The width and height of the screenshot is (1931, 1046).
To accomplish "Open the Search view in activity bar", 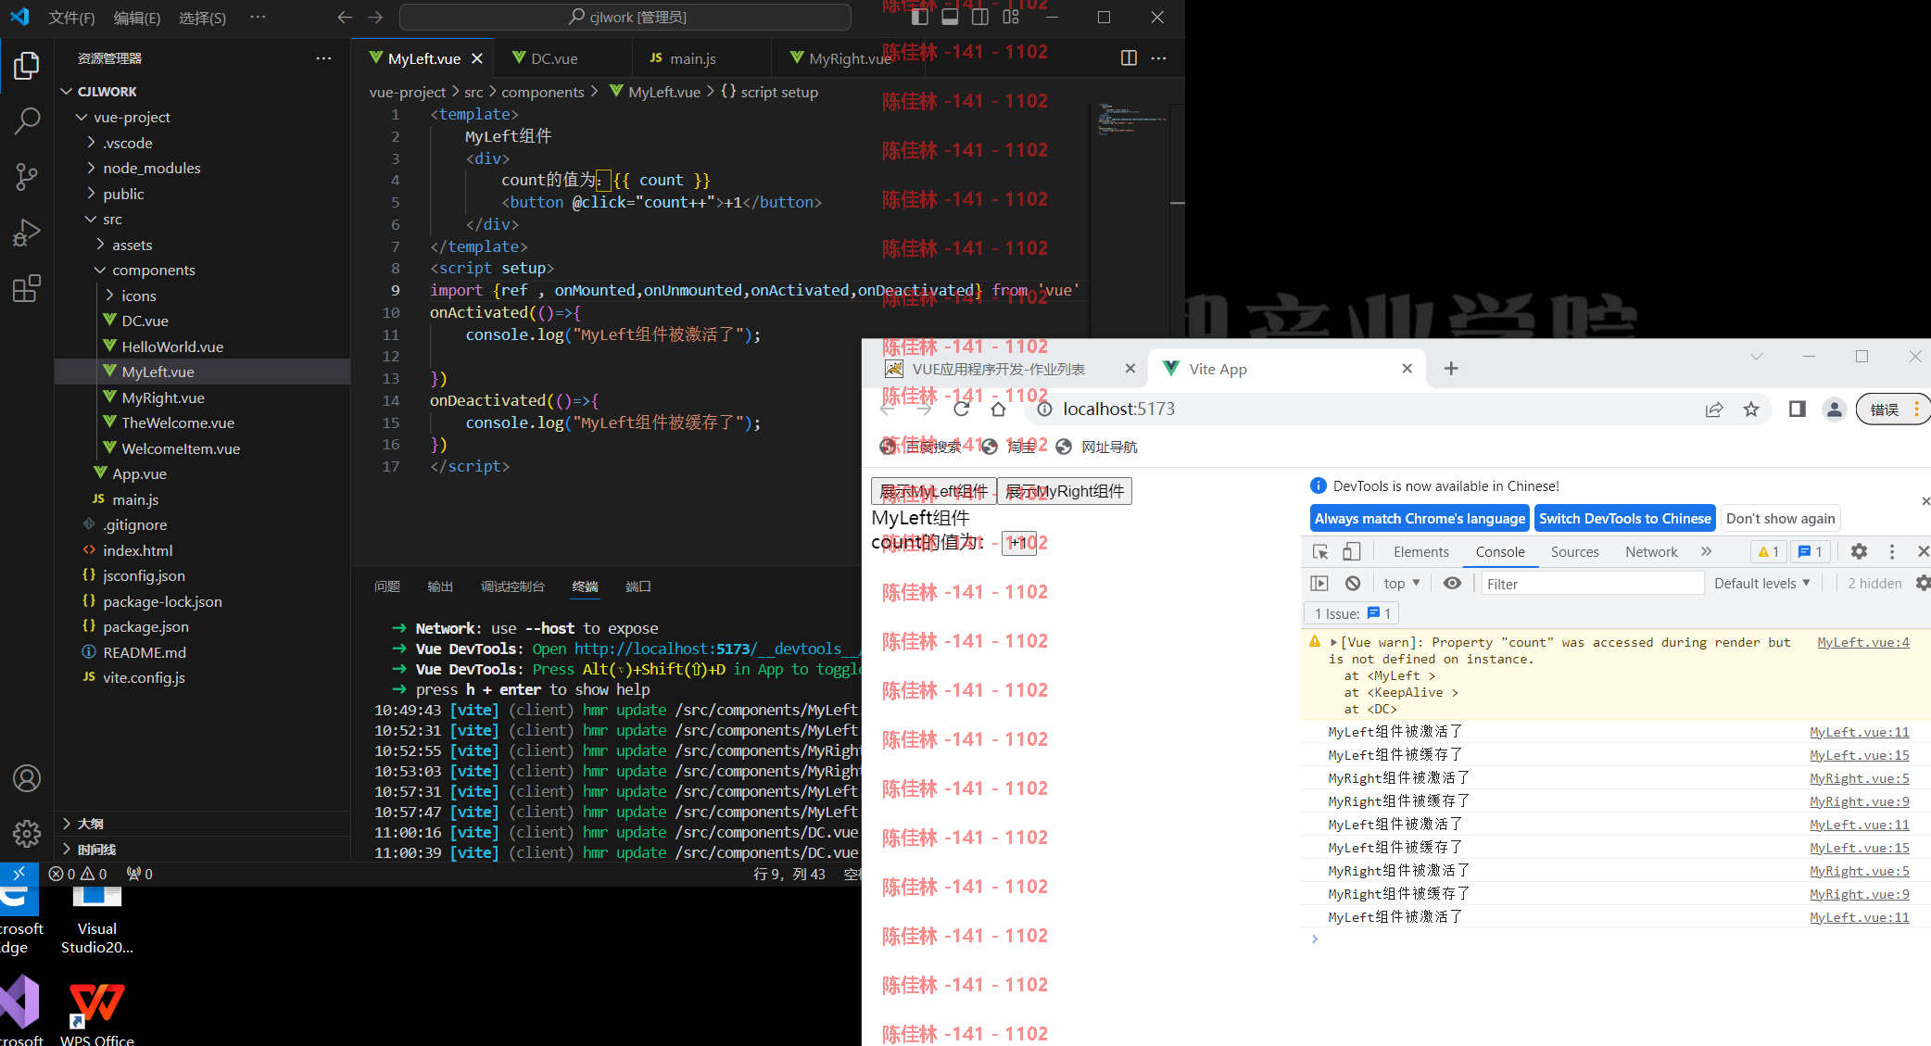I will click(27, 120).
